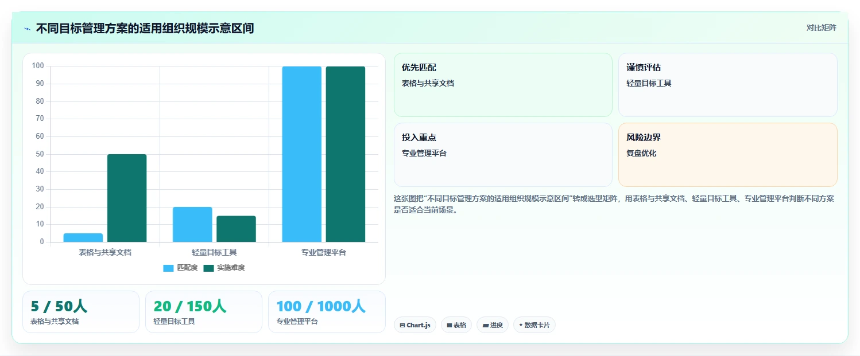Open the 投入重点 card
Image resolution: width=860 pixels, height=356 pixels.
tap(503, 155)
